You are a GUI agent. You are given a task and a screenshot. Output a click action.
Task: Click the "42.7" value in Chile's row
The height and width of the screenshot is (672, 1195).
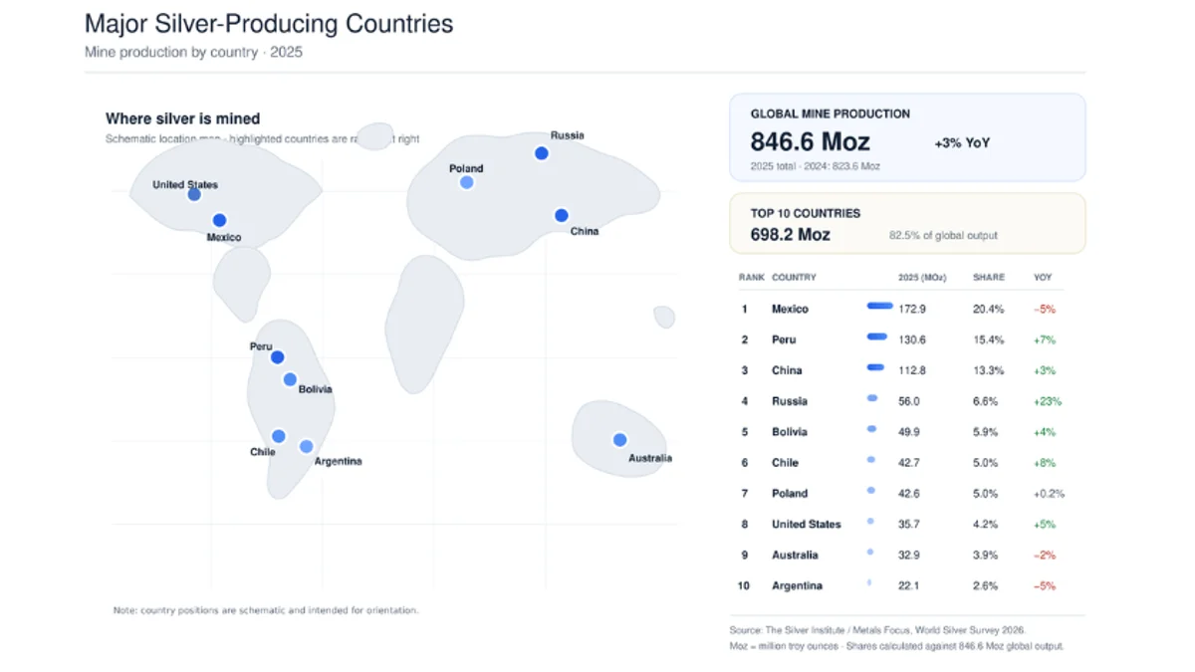(x=909, y=463)
